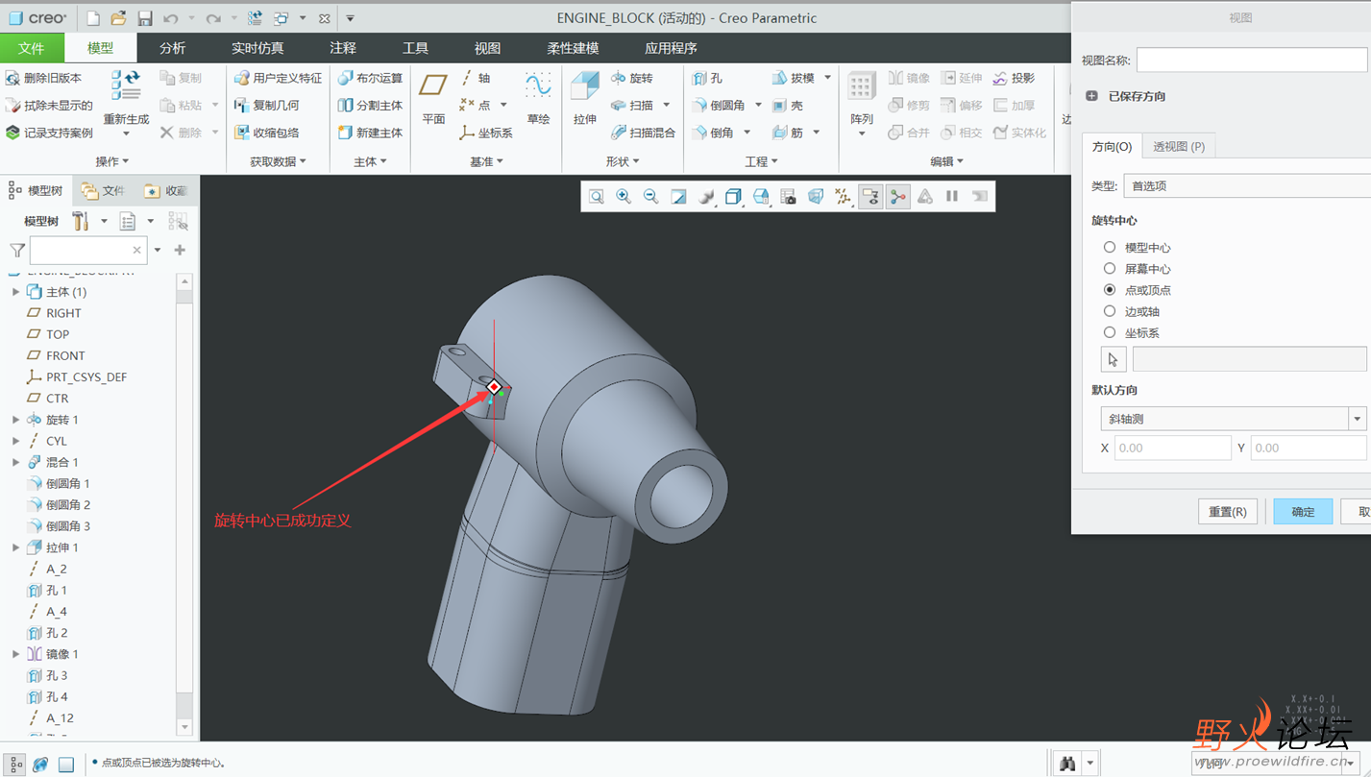Click the 视图名称 input field

(1251, 61)
